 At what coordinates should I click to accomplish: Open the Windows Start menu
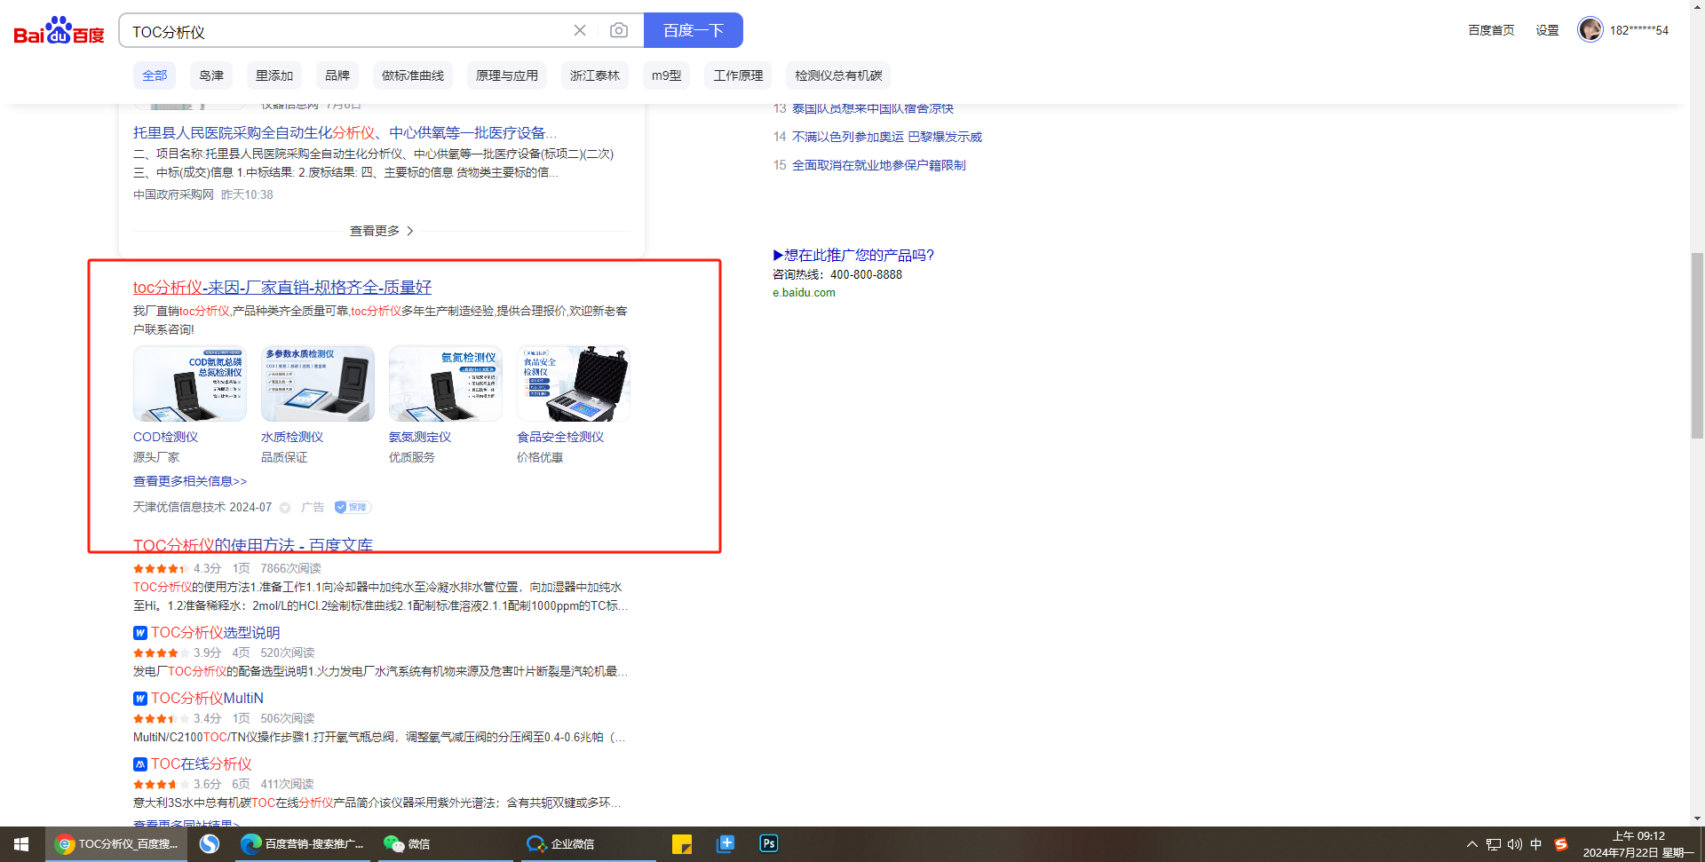pos(21,843)
